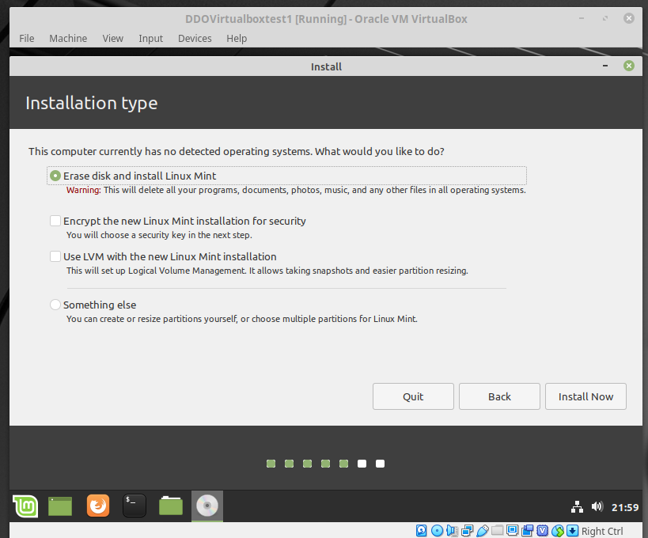Image resolution: width=648 pixels, height=538 pixels.
Task: Select the installer disc taskbar item
Action: [207, 506]
